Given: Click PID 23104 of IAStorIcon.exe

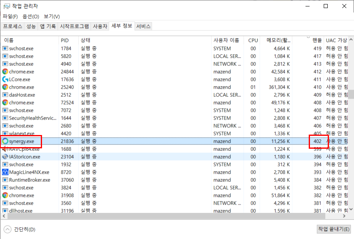Looking at the screenshot, I should (67, 156).
